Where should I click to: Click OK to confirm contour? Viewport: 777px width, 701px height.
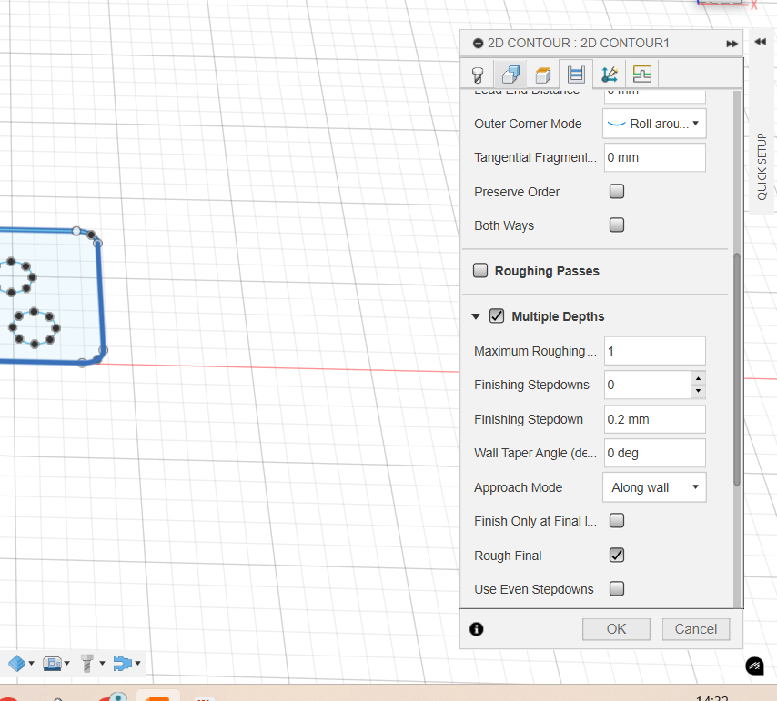[616, 629]
